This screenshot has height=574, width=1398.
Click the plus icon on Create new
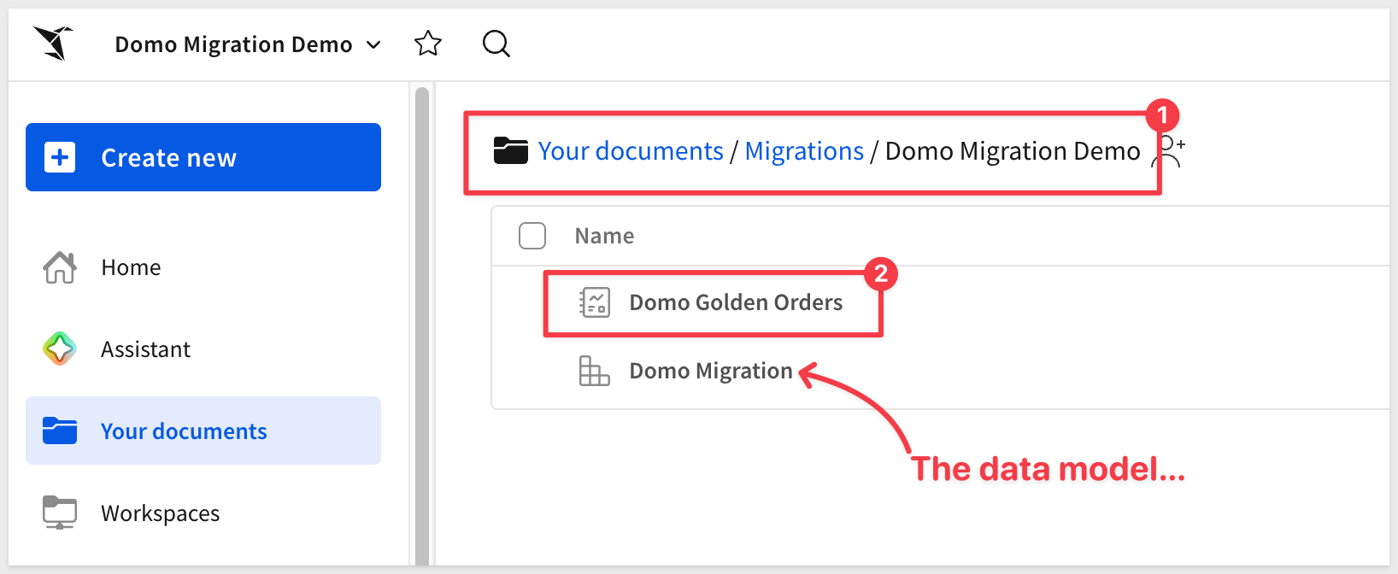point(60,157)
